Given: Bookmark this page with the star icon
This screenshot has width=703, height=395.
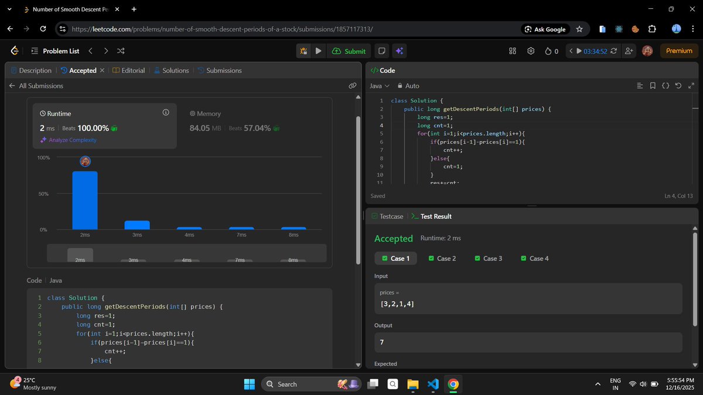Looking at the screenshot, I should (x=579, y=29).
